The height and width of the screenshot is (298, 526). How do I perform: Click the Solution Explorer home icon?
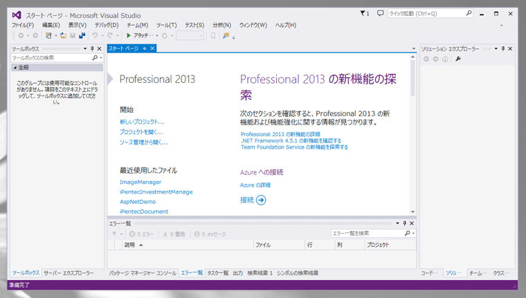point(445,59)
